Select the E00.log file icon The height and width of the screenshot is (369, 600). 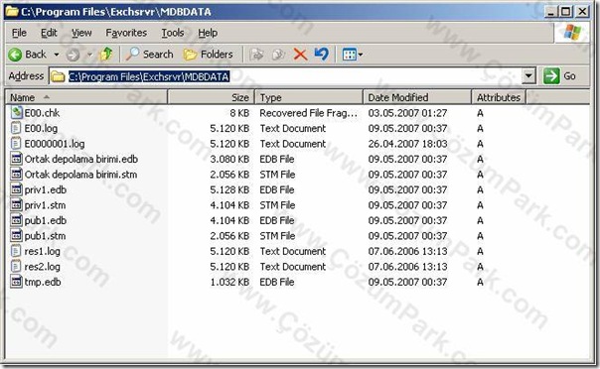pos(17,128)
